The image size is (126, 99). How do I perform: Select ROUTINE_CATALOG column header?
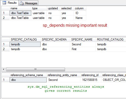point(111,40)
